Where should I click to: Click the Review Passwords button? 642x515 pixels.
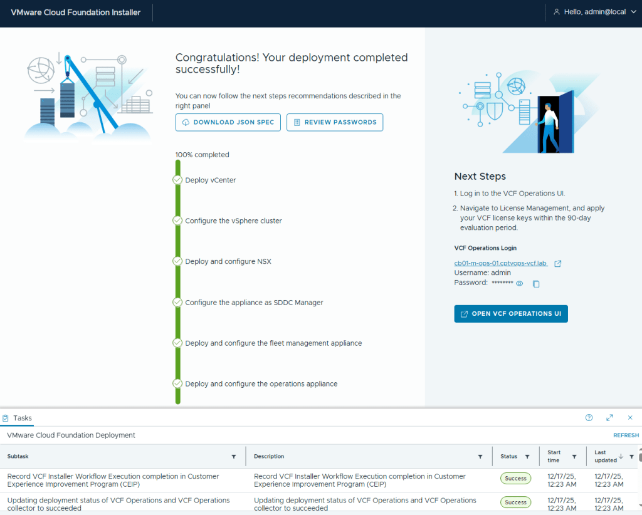[335, 122]
